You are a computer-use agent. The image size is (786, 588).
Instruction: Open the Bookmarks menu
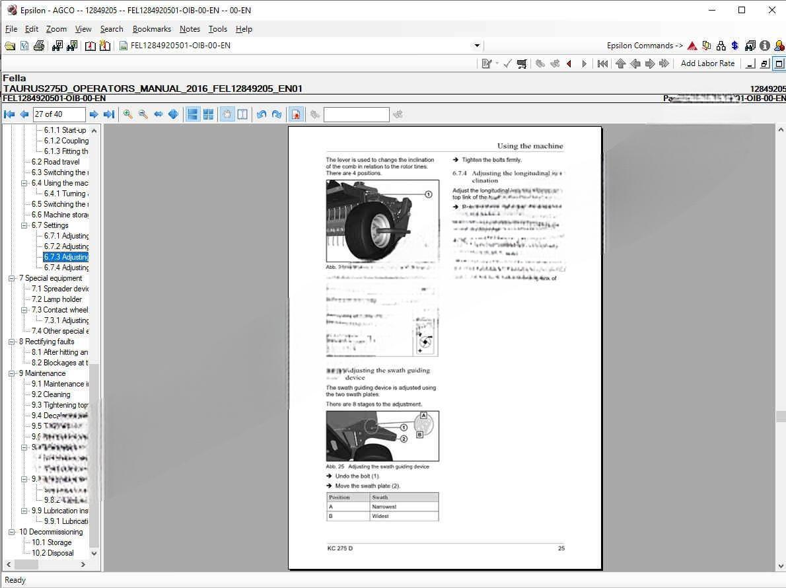151,29
